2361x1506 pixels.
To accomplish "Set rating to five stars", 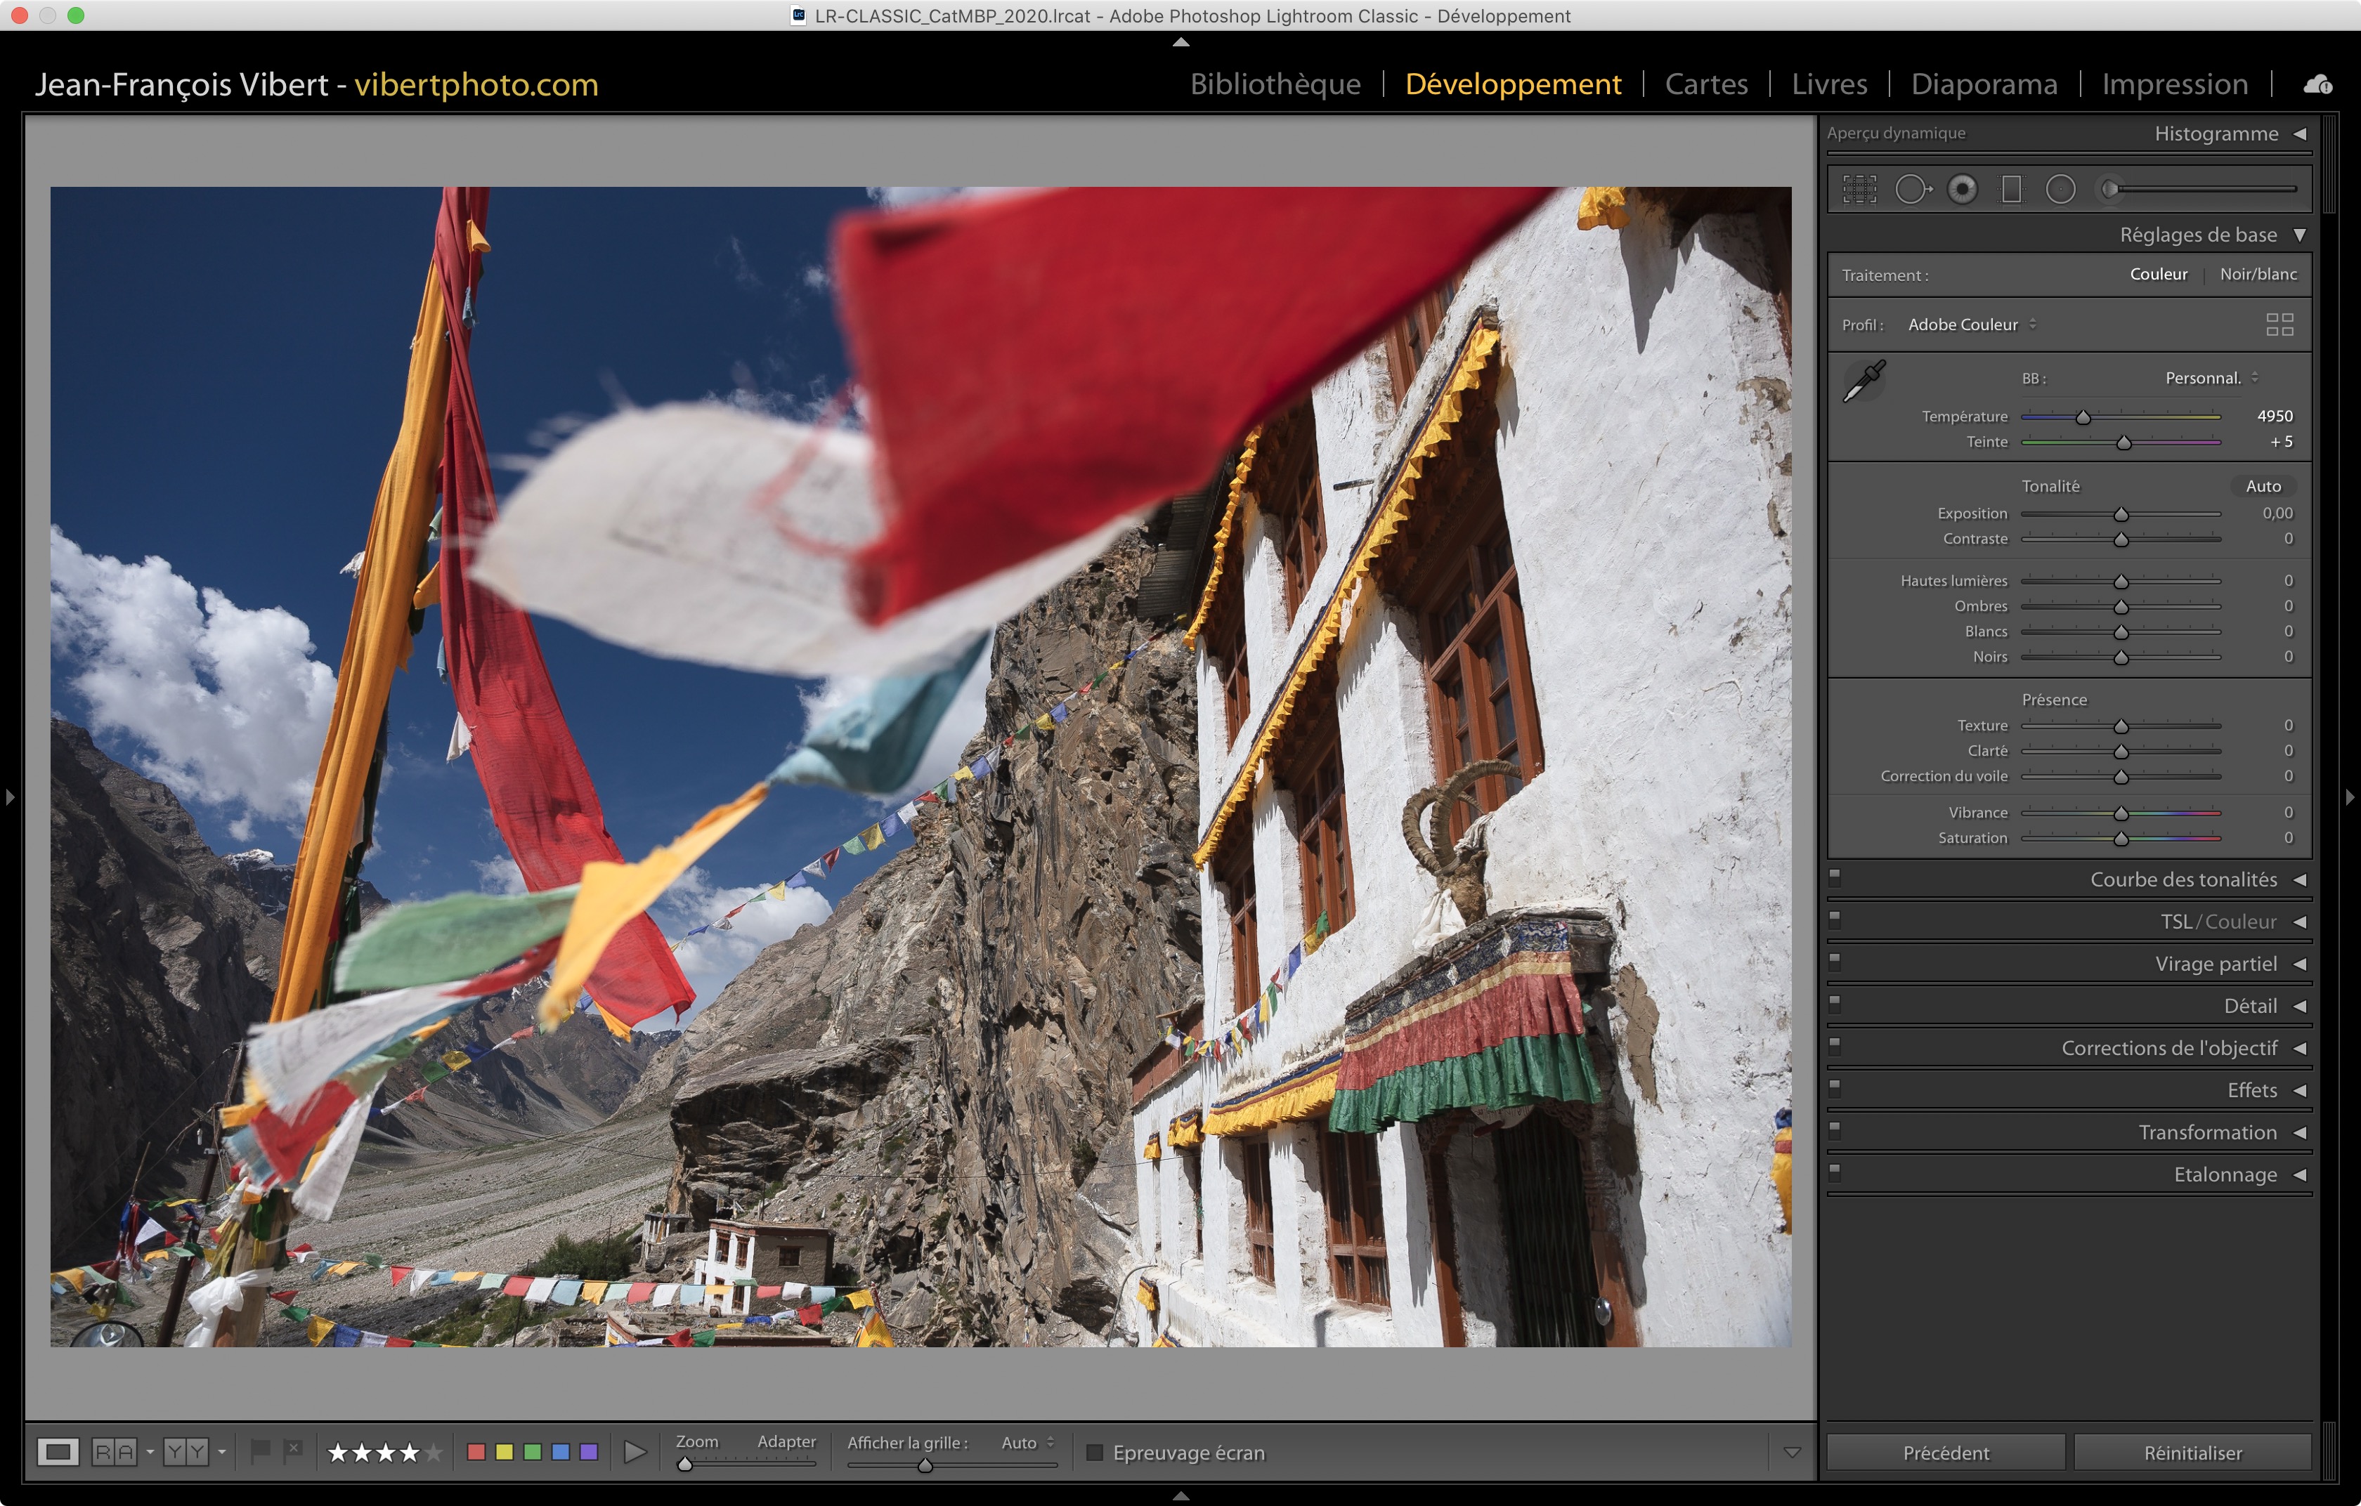I will [x=434, y=1452].
